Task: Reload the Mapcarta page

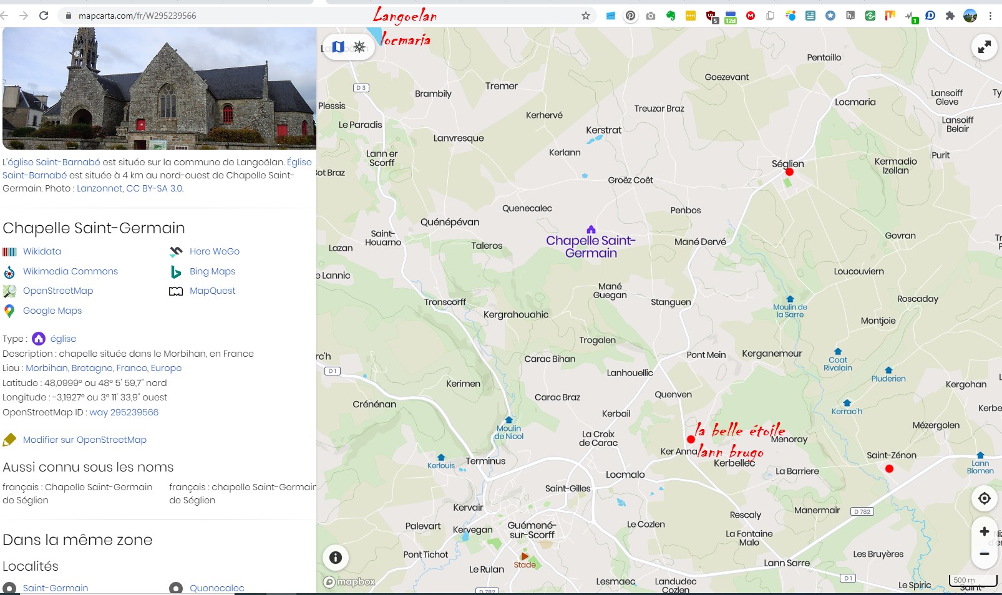Action: [44, 16]
